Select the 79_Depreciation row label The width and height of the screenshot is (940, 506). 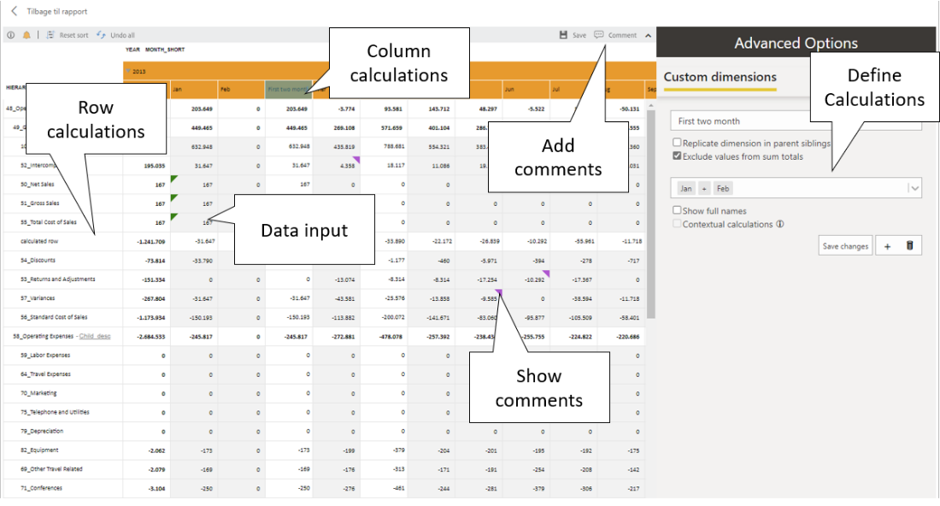coord(41,431)
